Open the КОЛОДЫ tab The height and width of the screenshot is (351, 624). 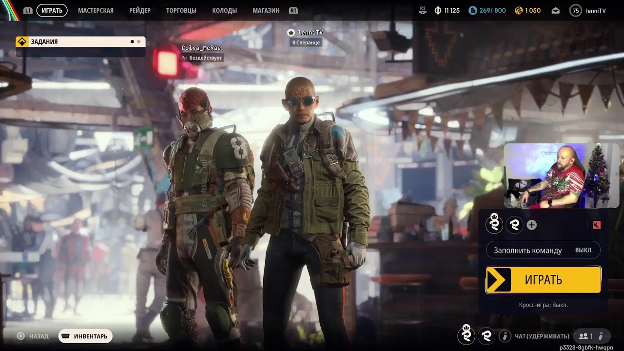[225, 10]
